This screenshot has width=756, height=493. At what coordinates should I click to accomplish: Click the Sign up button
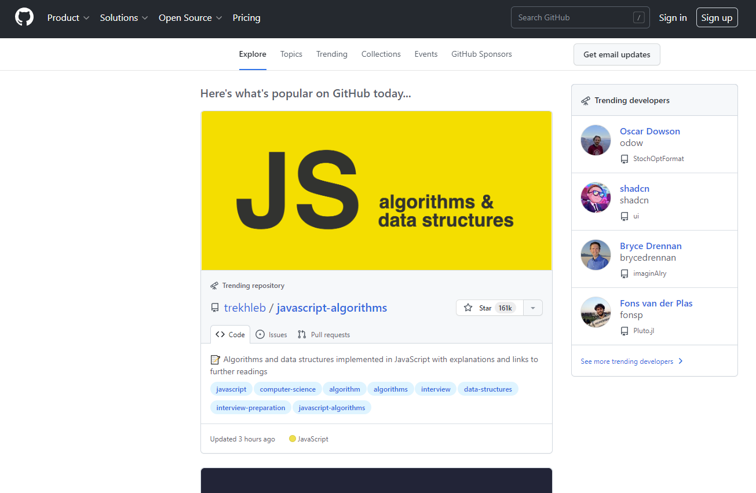point(717,17)
